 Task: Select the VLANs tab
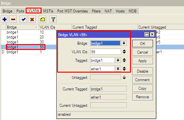[34, 11]
